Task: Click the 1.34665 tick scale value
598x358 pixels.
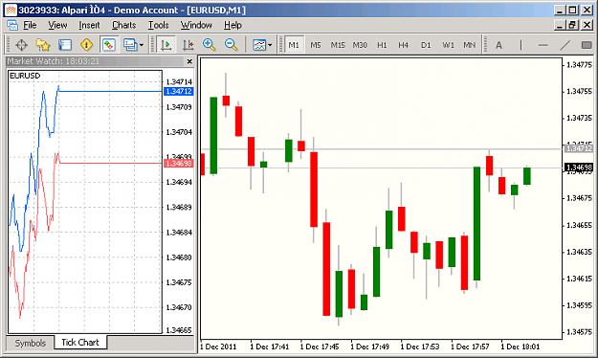Action: [x=179, y=330]
